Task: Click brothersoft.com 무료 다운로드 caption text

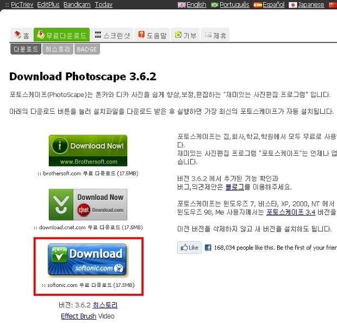Action: 88,173
